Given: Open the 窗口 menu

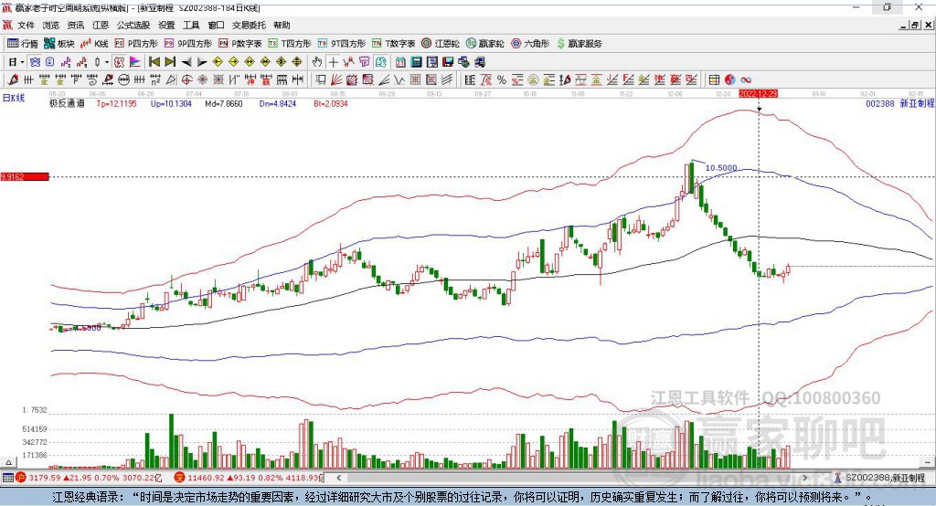Looking at the screenshot, I should pos(216,25).
